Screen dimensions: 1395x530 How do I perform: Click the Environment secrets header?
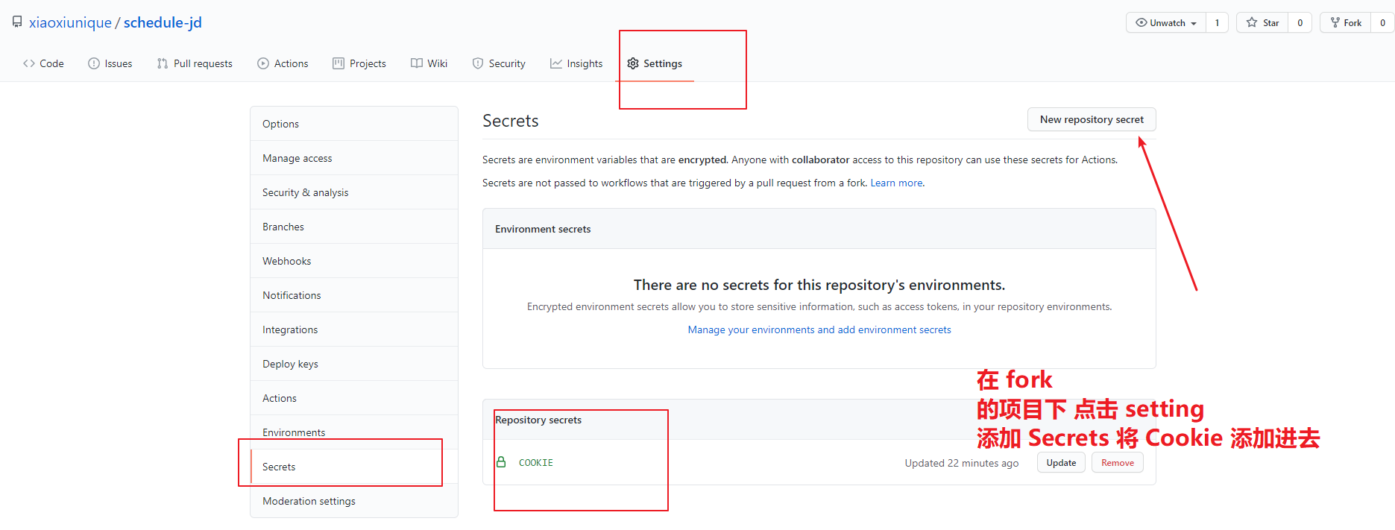[x=543, y=229]
